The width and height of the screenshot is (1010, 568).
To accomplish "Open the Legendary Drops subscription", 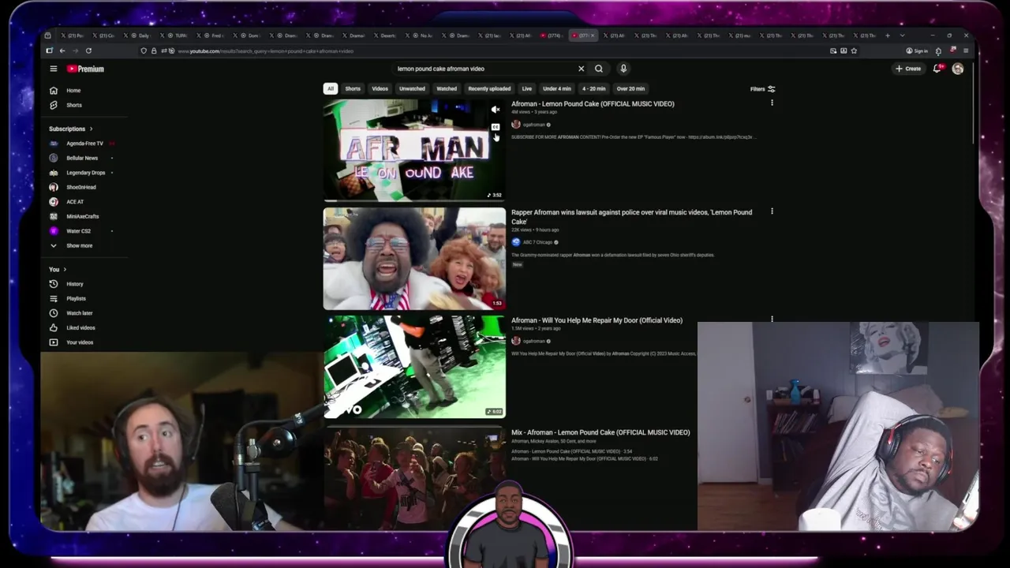I will point(84,173).
